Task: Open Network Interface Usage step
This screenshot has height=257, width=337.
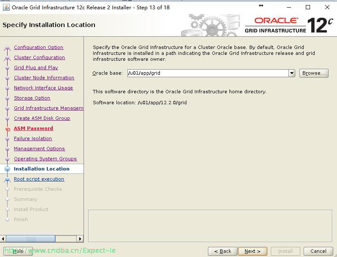Action: tap(43, 88)
